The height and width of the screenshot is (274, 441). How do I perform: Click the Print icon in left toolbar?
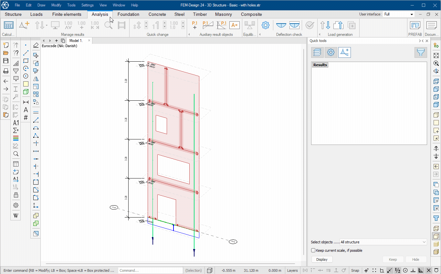click(6, 71)
